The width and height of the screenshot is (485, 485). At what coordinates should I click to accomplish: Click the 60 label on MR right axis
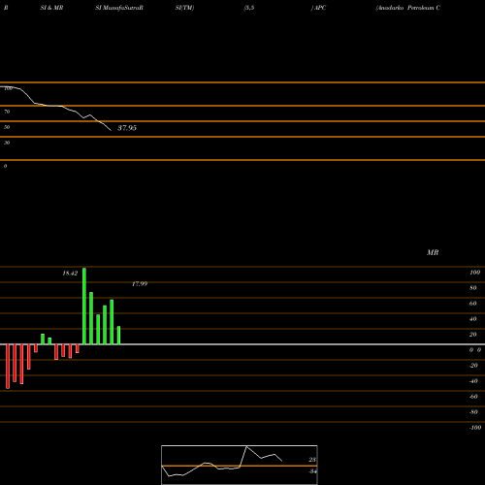coord(472,304)
